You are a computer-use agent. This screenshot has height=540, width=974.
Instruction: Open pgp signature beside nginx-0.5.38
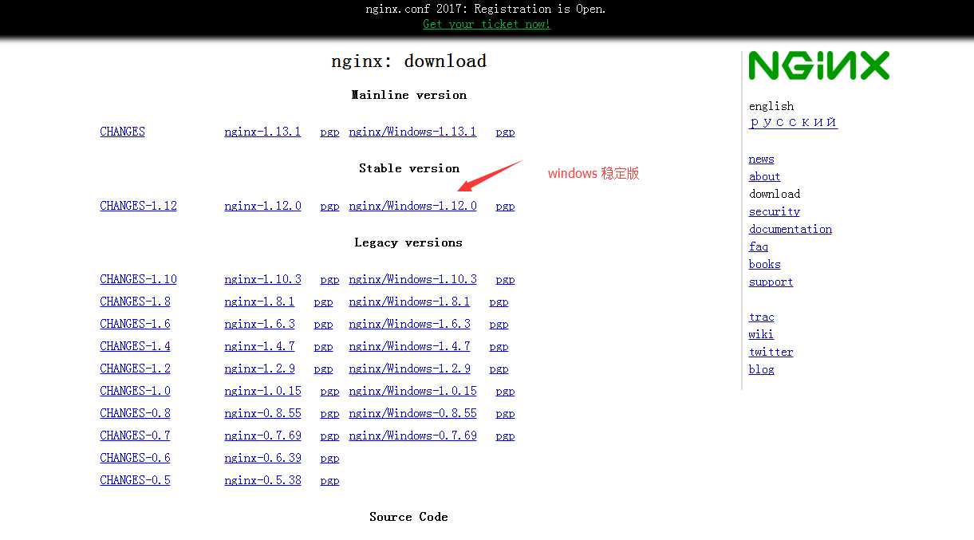[329, 481]
